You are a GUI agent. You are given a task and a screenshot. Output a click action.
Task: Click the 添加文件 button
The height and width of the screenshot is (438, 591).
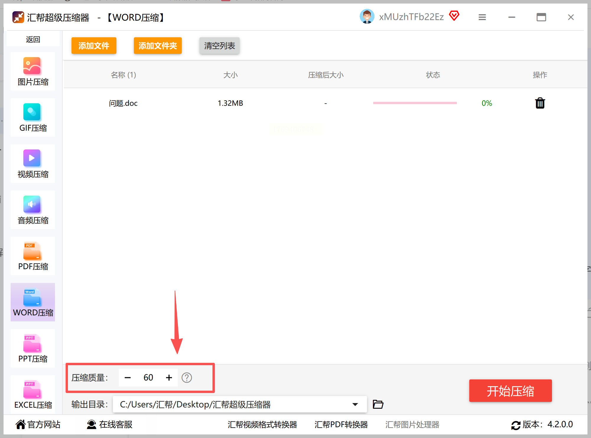(94, 46)
